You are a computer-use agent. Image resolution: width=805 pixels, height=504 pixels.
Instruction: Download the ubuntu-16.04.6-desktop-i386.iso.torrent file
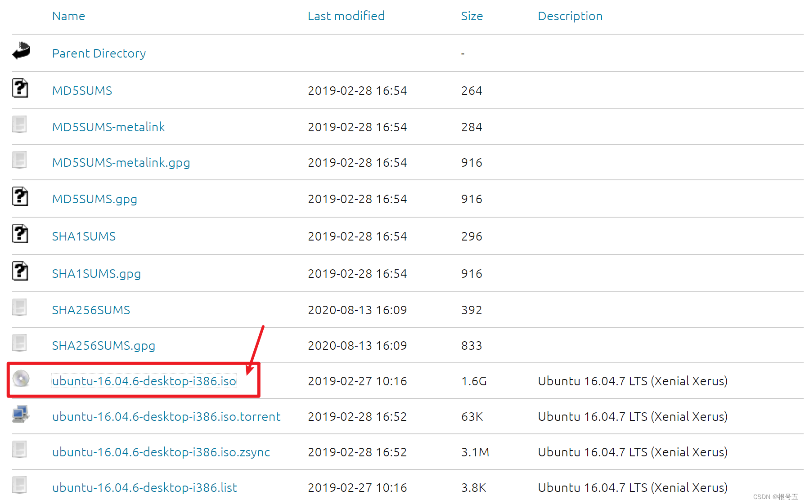click(x=166, y=417)
